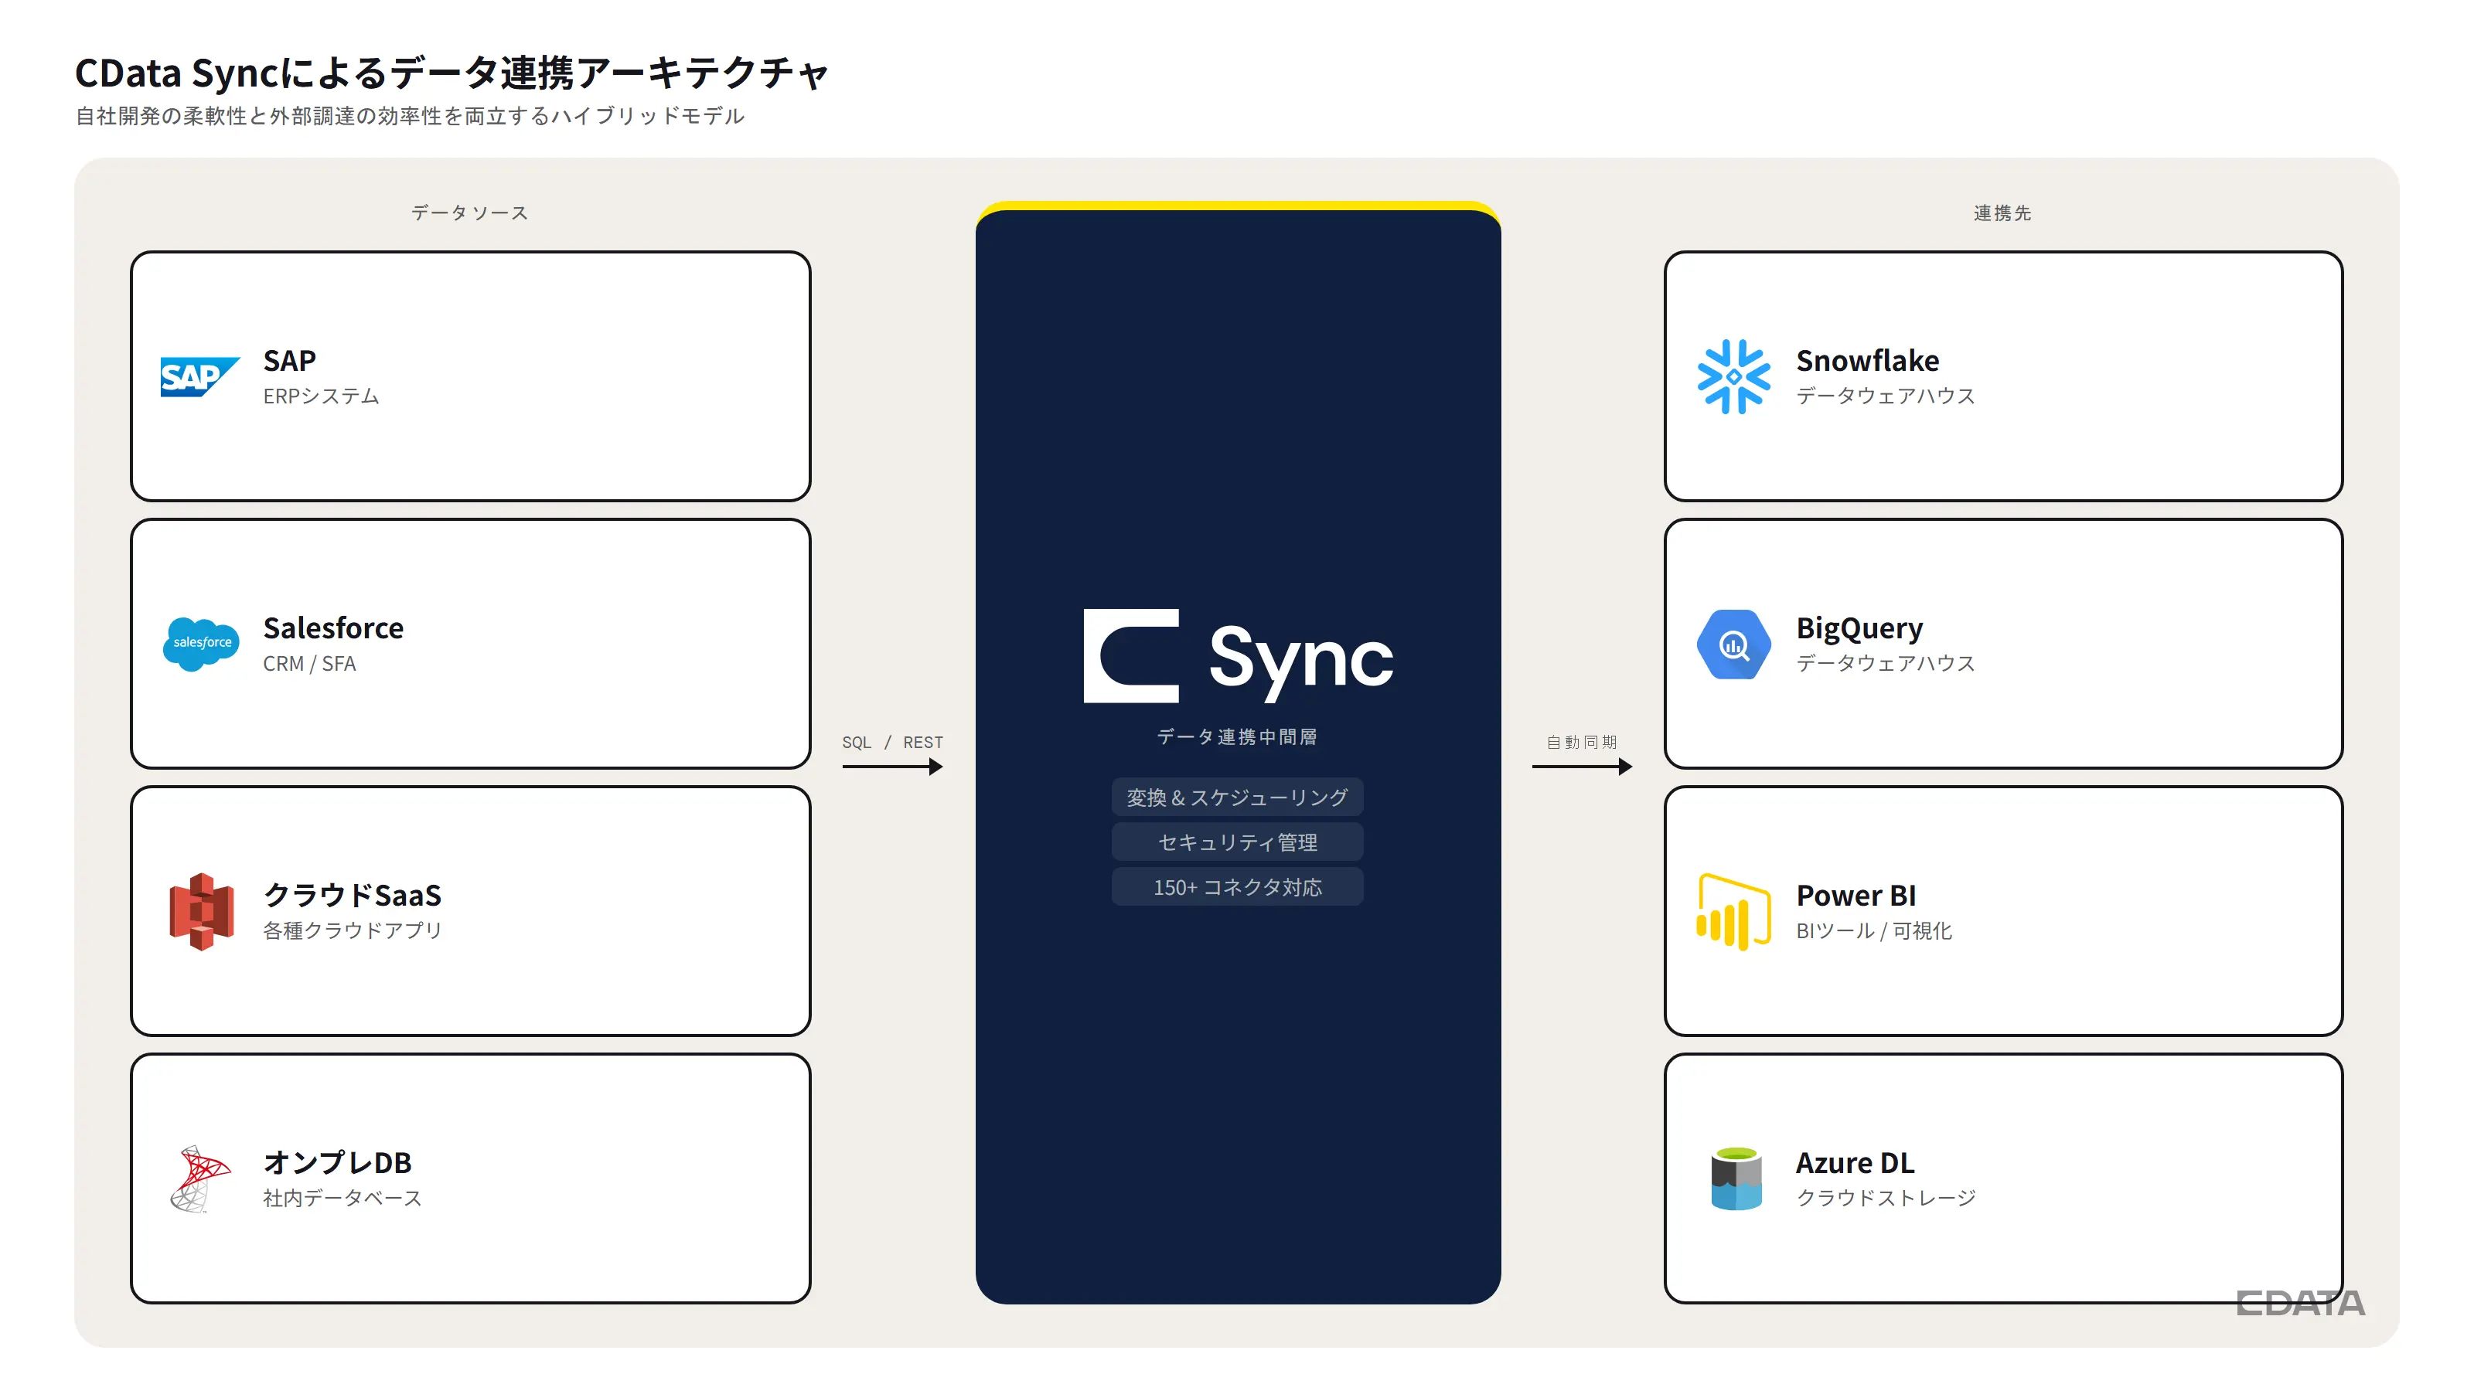This screenshot has width=2474, height=1391.
Task: Select the 150+ コネクタ対応 chip
Action: tap(1237, 887)
